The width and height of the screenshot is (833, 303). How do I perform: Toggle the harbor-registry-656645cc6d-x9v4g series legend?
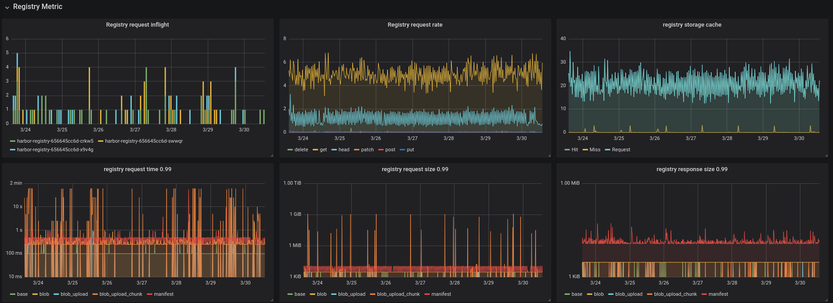(x=55, y=149)
